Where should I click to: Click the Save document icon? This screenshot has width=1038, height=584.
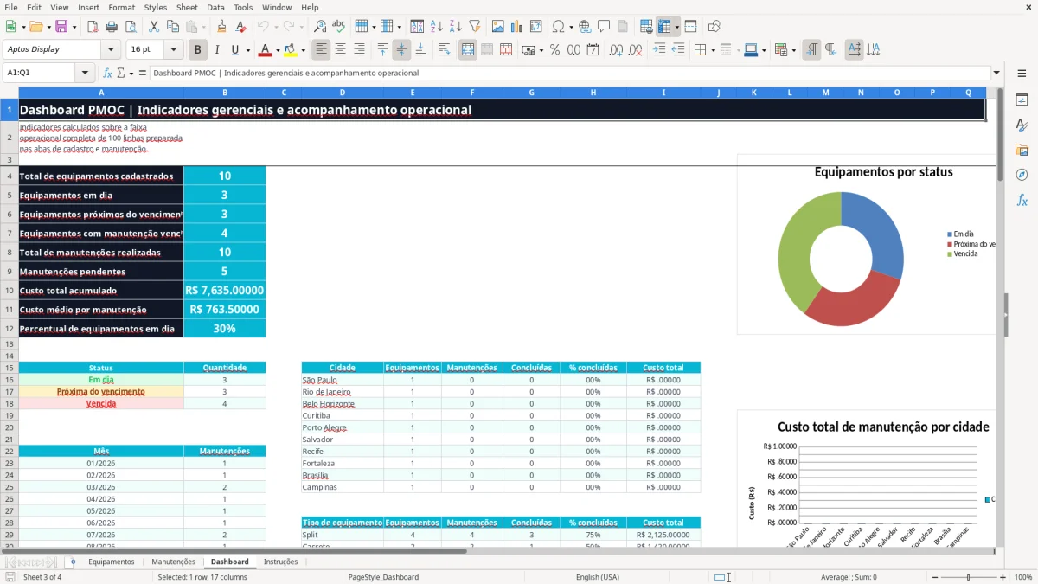(x=61, y=27)
